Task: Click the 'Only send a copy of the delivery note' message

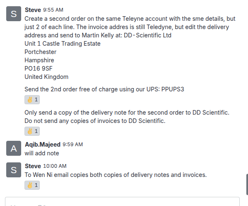Action: click(127, 117)
